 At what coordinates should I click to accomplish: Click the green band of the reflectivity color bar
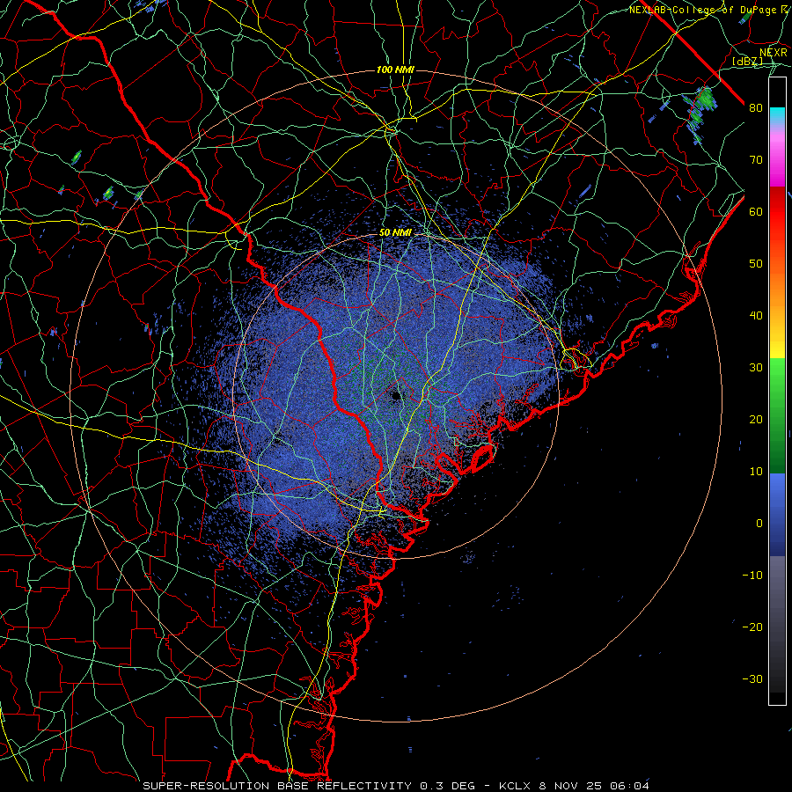[777, 415]
